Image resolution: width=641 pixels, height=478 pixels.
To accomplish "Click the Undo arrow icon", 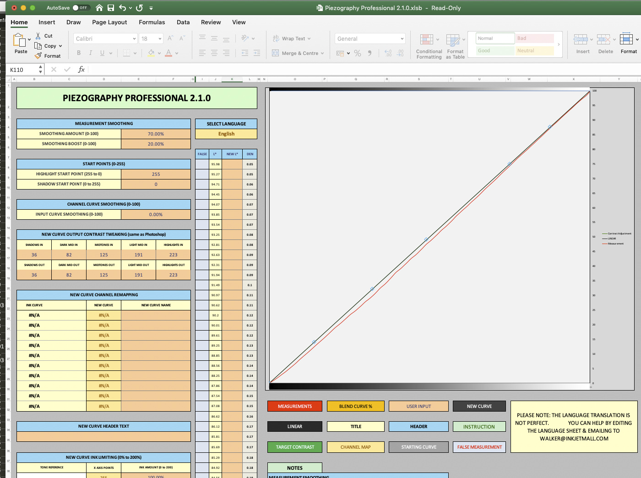I will (x=122, y=8).
